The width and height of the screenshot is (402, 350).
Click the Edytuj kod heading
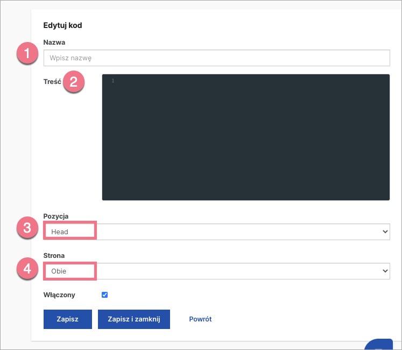click(x=62, y=25)
